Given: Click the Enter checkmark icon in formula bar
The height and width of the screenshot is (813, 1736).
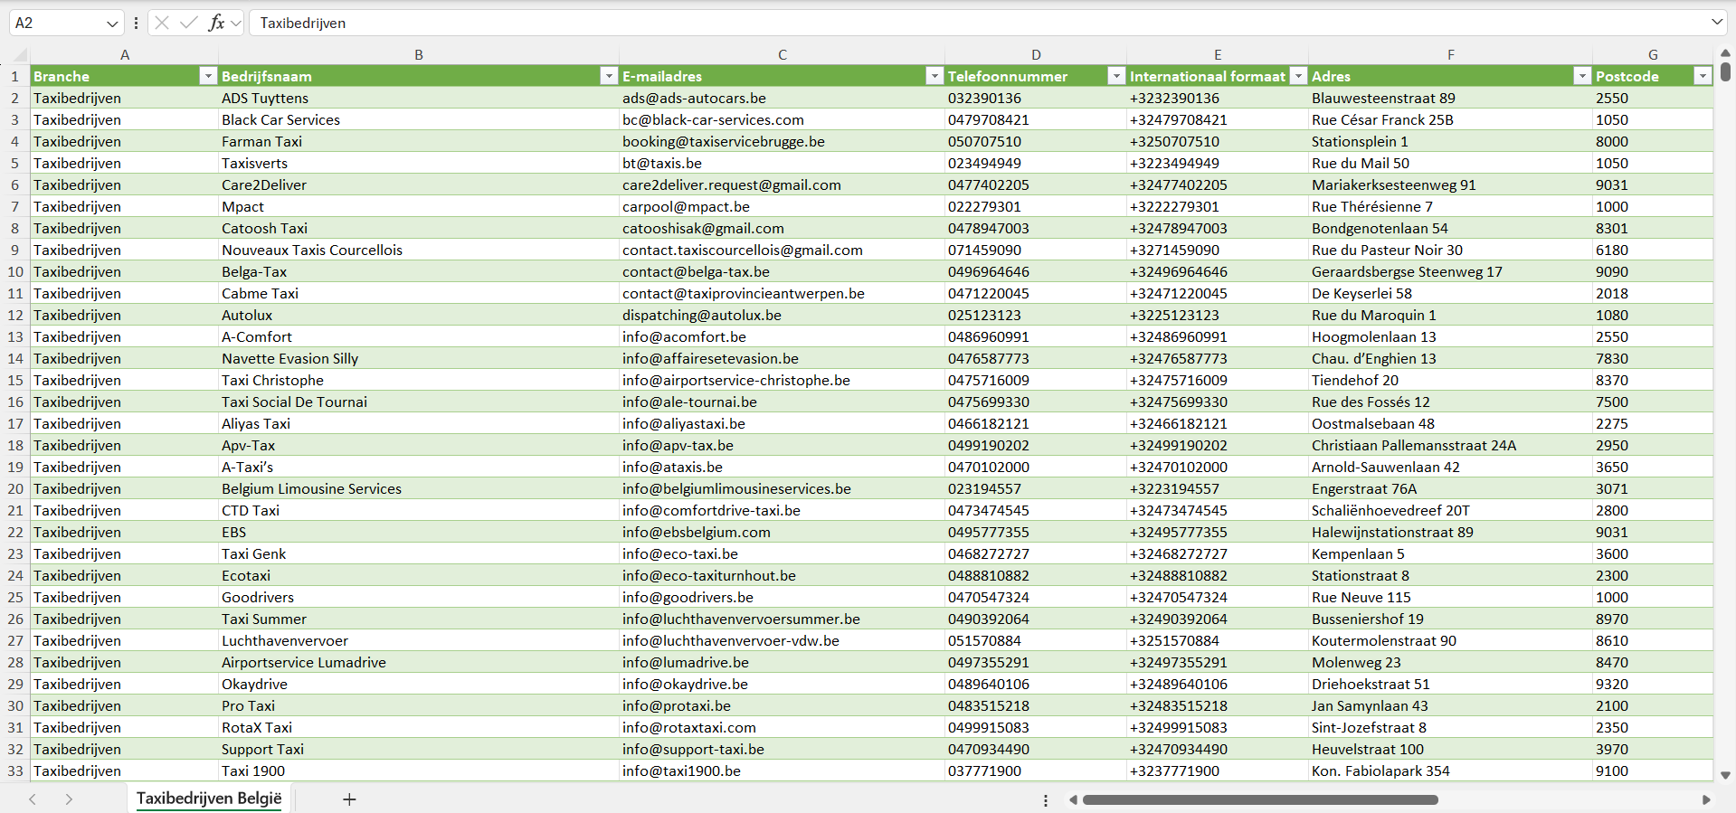Looking at the screenshot, I should (x=188, y=23).
